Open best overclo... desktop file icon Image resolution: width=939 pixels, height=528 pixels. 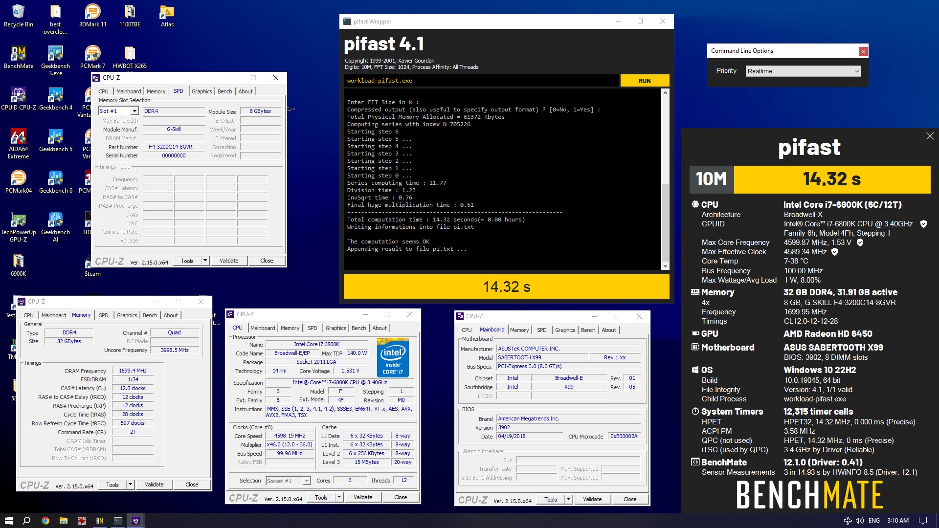[x=55, y=20]
